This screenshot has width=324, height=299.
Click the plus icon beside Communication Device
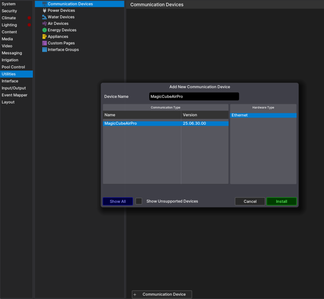pos(135,294)
